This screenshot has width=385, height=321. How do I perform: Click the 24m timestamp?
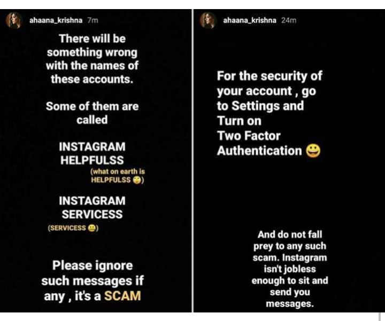[x=289, y=20]
